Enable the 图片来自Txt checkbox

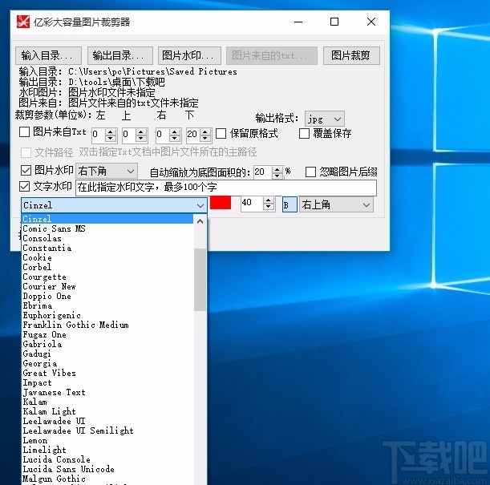[x=24, y=131]
